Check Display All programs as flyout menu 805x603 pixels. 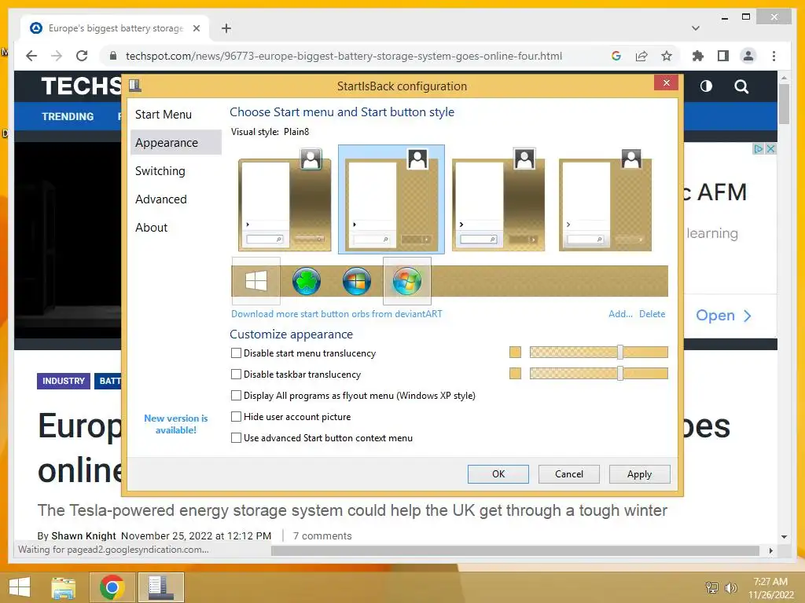point(236,396)
